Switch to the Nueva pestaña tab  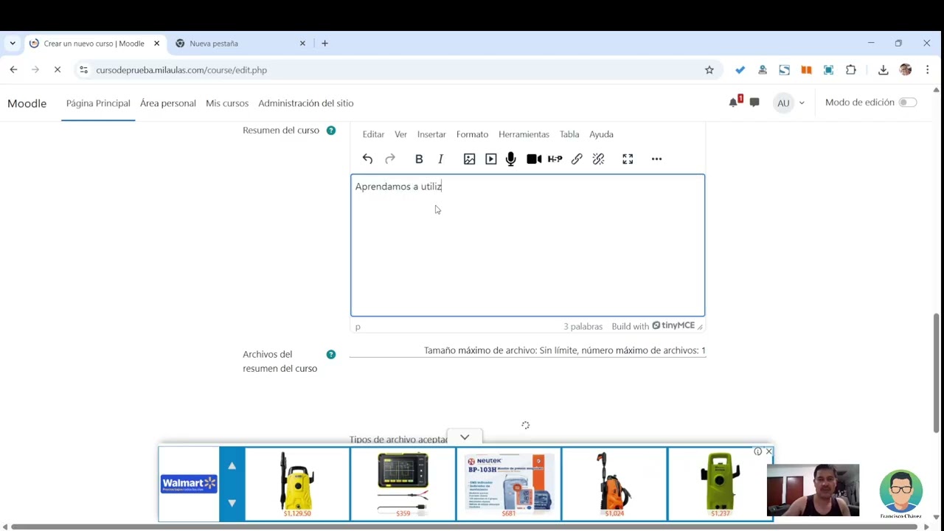[x=240, y=44]
